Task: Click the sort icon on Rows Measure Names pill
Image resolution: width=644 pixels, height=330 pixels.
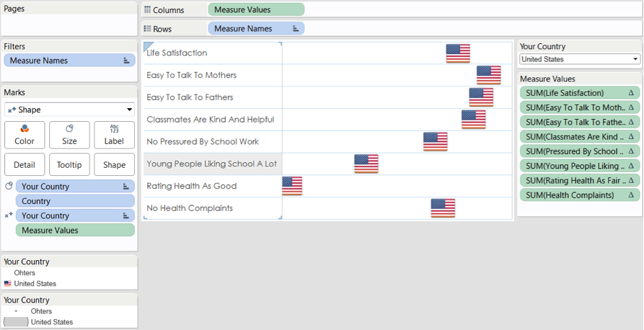Action: 295,29
